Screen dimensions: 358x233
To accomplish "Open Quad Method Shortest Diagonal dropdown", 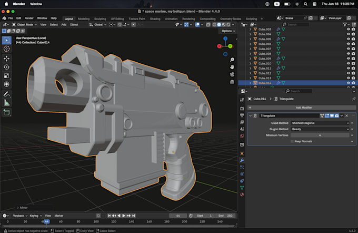I will click(320, 123).
